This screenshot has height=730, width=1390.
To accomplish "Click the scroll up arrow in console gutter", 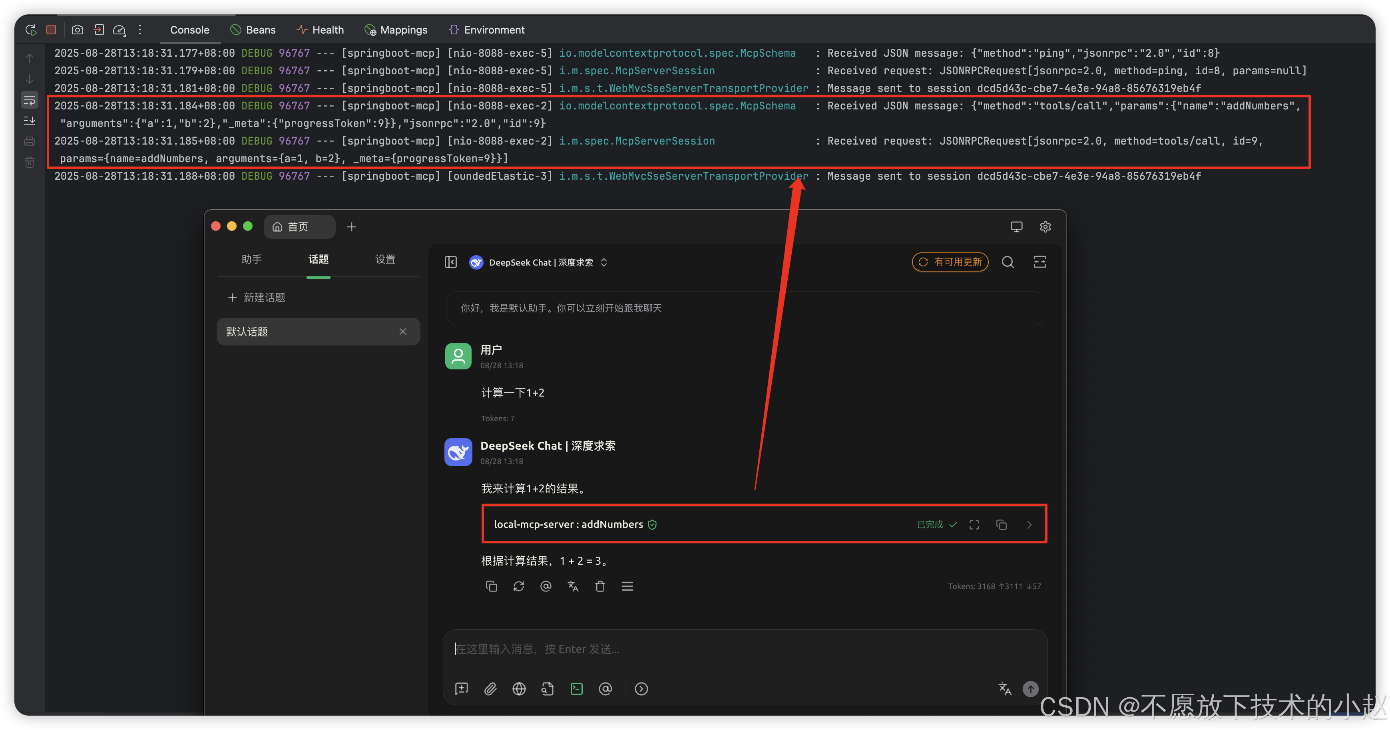I will (30, 58).
